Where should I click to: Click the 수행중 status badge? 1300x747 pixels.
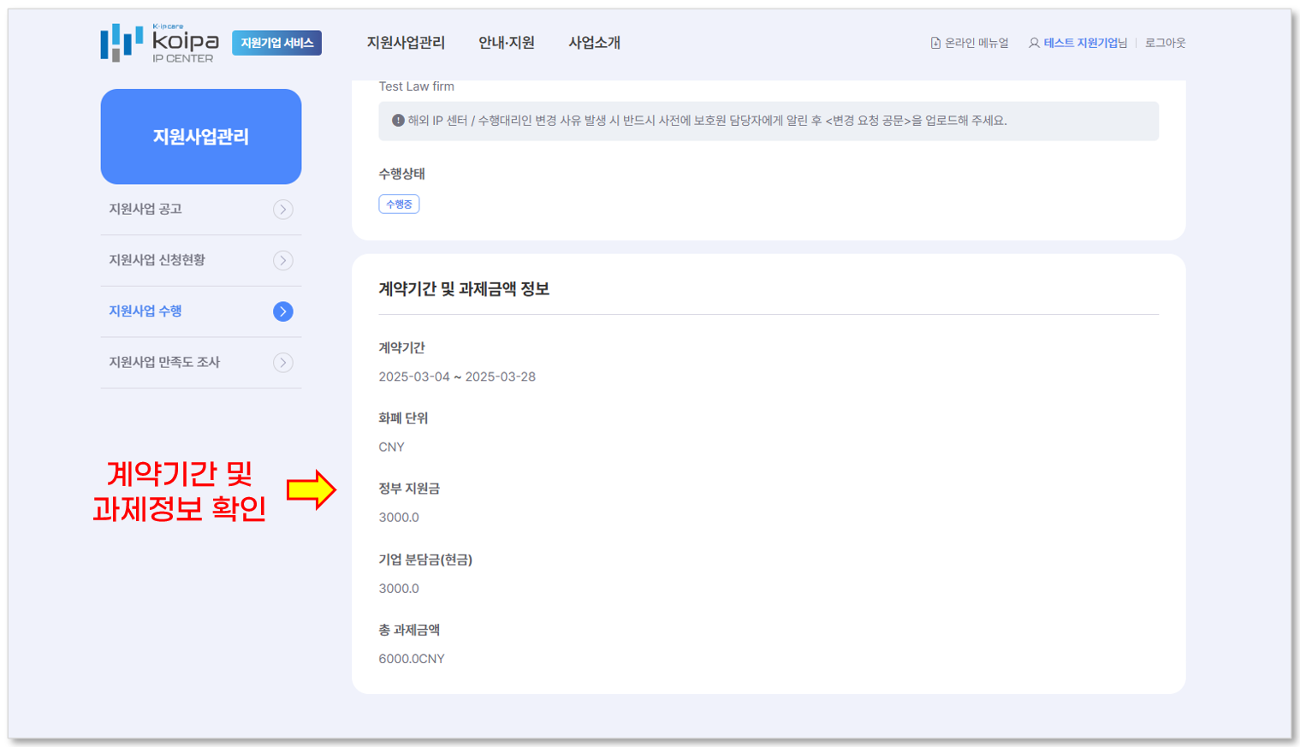pyautogui.click(x=399, y=204)
